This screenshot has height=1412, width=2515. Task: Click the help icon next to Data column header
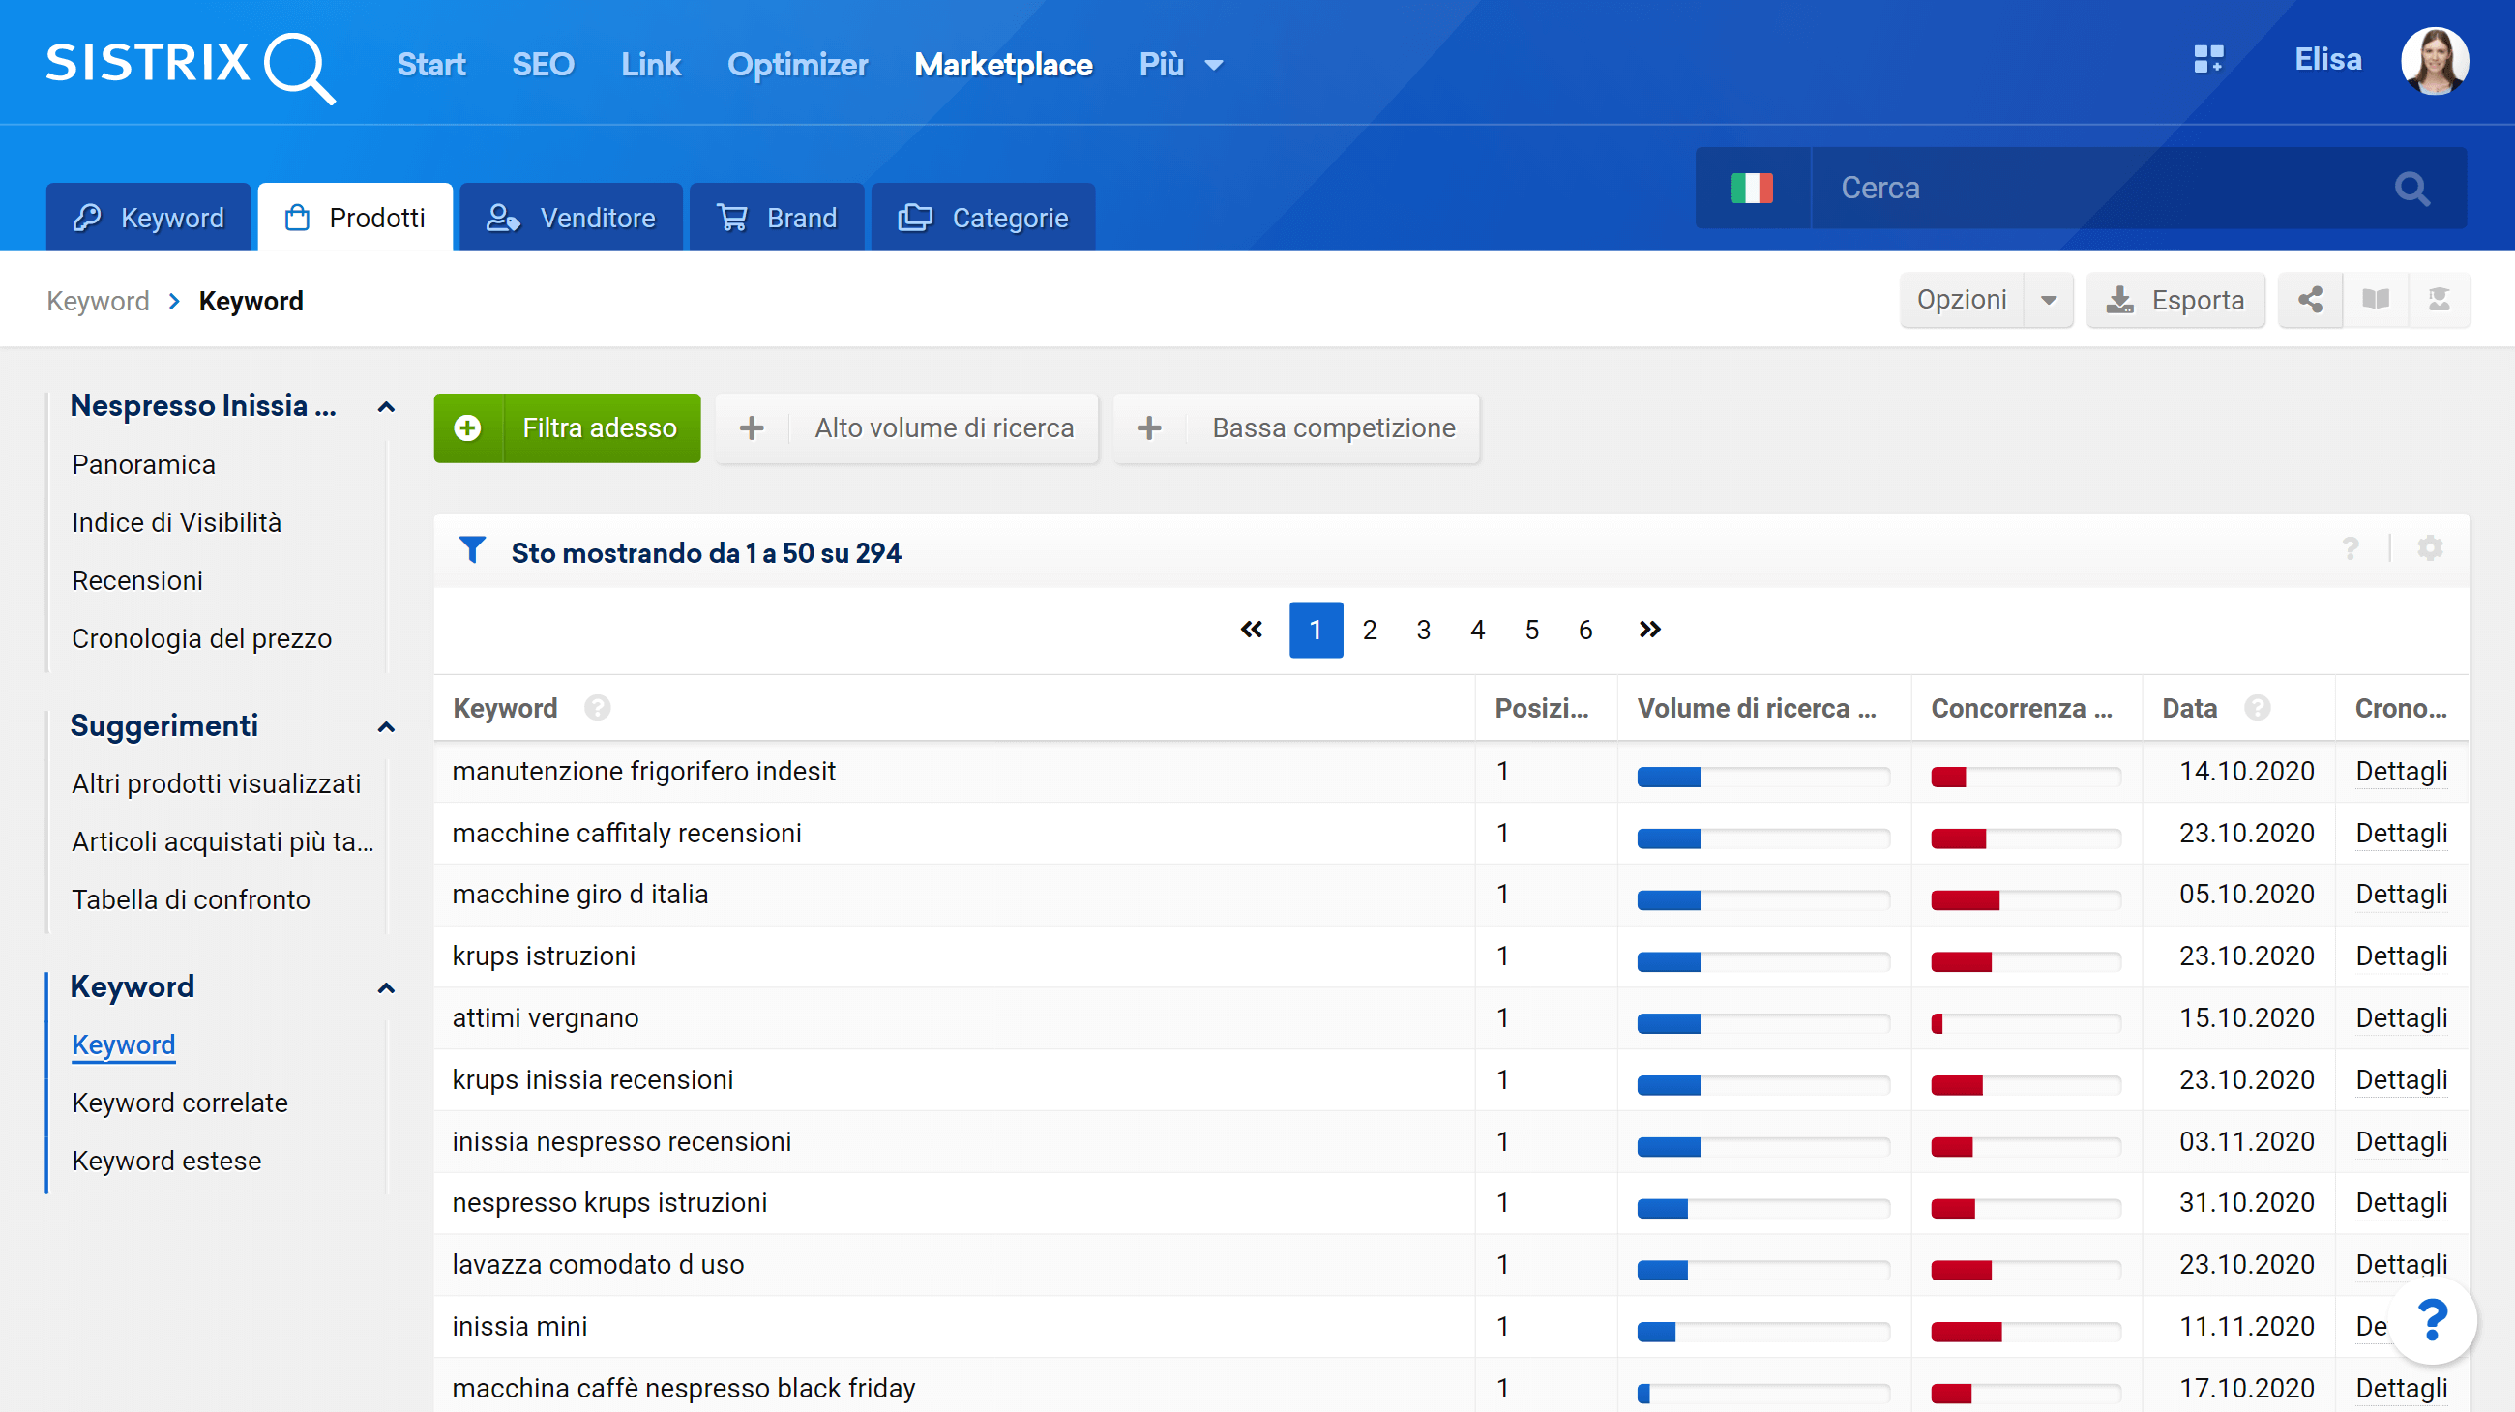pos(2258,708)
